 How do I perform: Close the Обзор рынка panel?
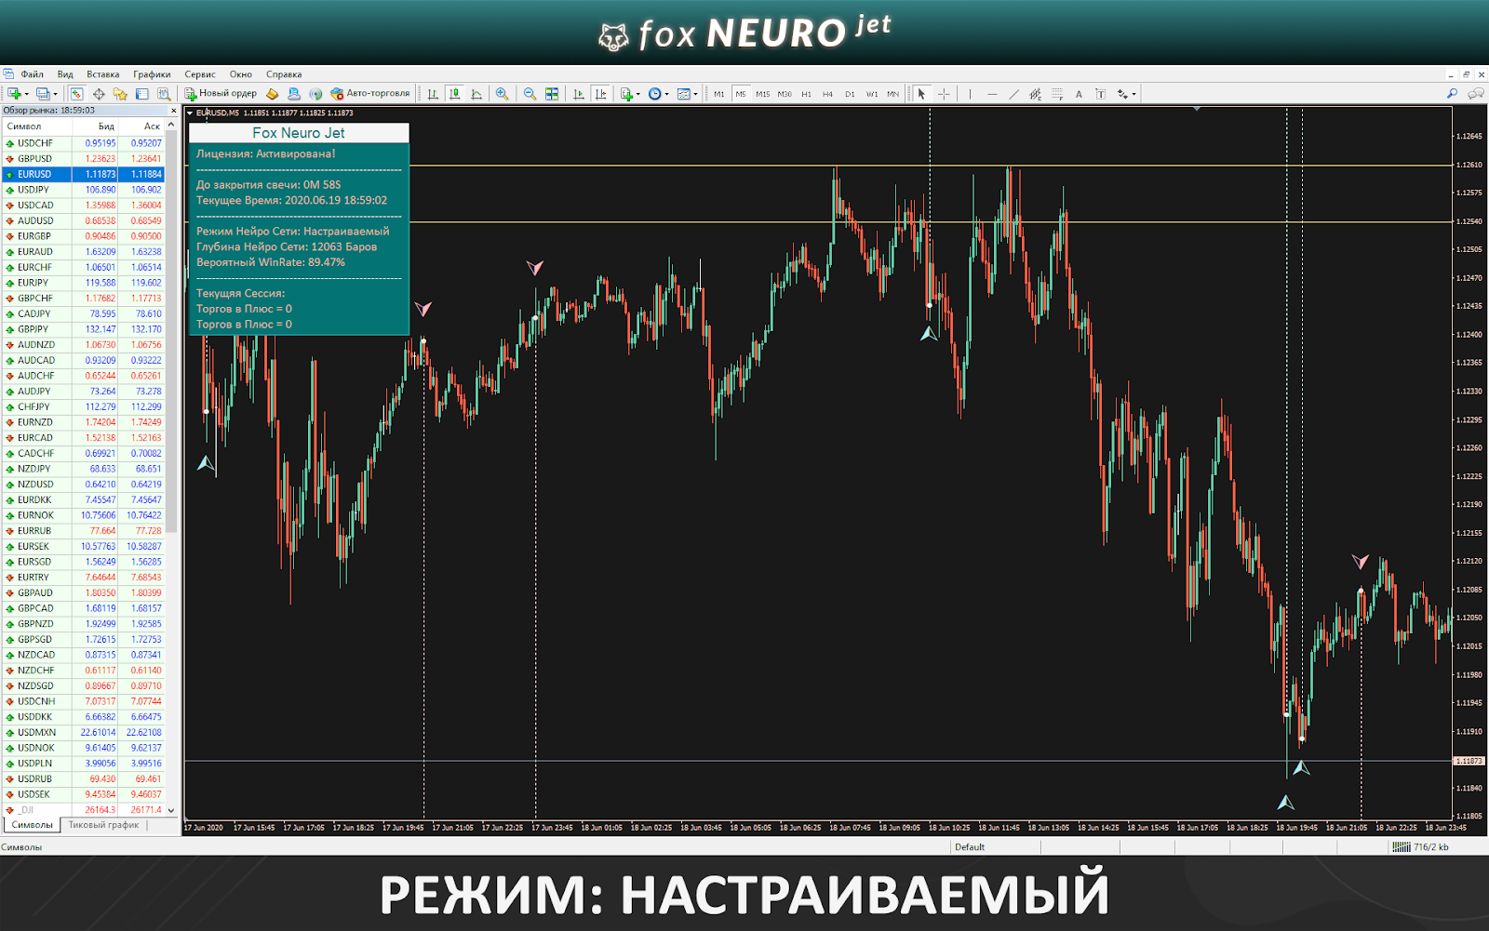click(x=173, y=111)
